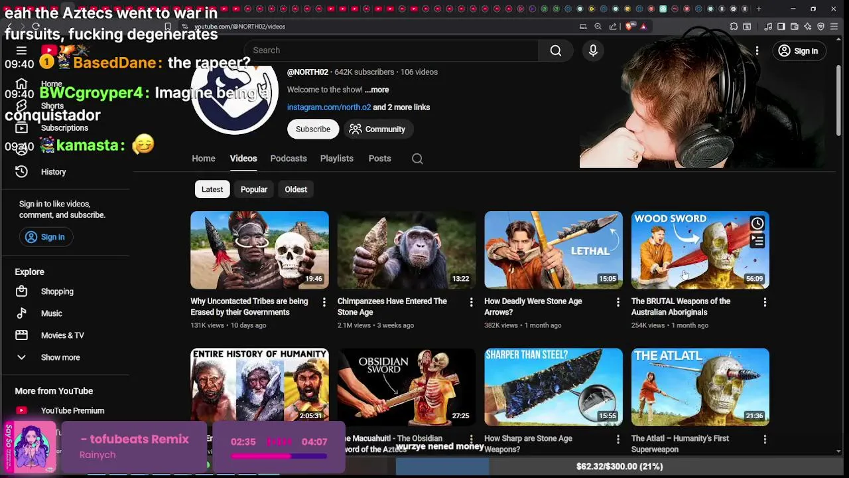Click the song progress bar in music overlay
Viewport: 849px width, 478px height.
point(279,456)
